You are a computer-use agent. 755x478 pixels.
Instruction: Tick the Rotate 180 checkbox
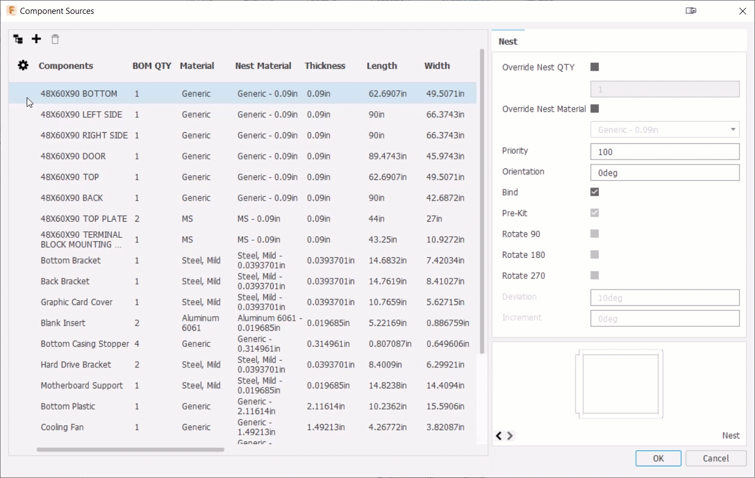pyautogui.click(x=594, y=255)
